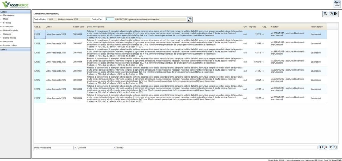Click the Codice Voce column header
The height and width of the screenshot is (161, 342).
(x=79, y=27)
